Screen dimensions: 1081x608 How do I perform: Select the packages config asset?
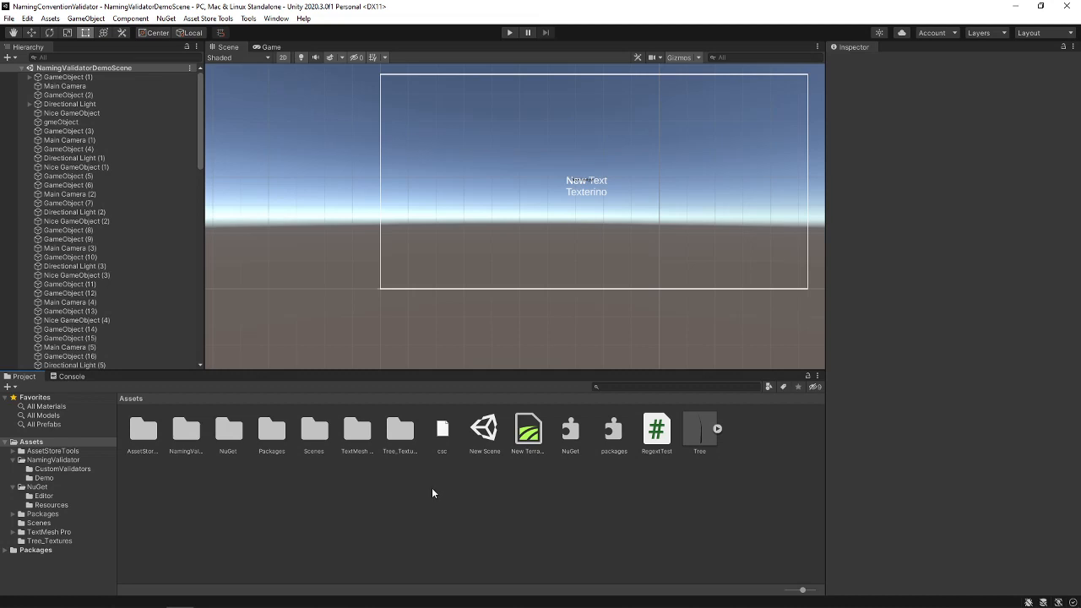tap(614, 434)
